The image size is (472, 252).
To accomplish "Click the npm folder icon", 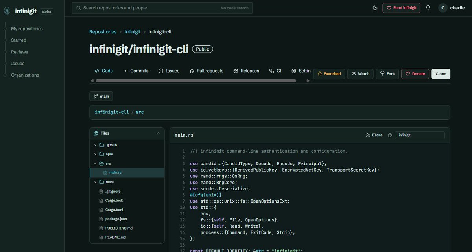I will tap(101, 154).
